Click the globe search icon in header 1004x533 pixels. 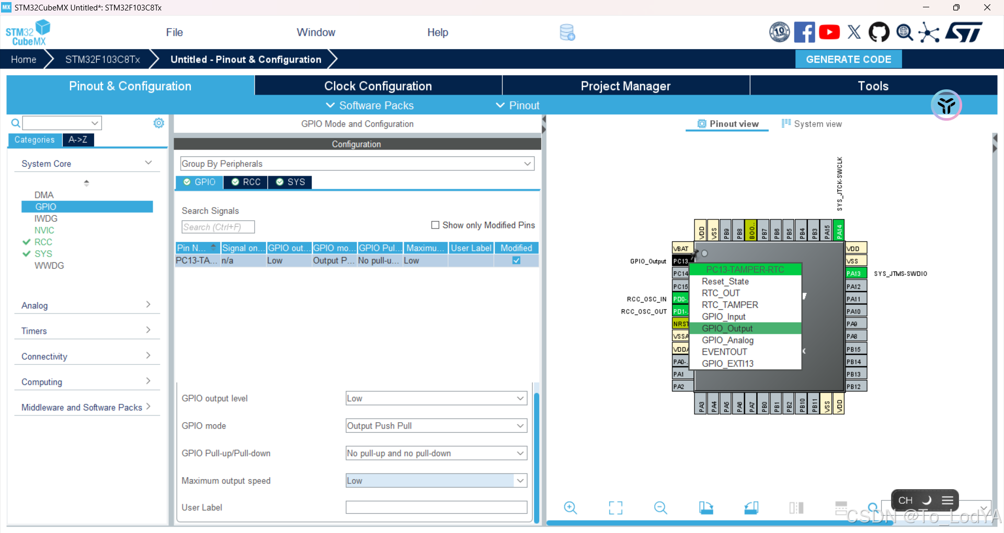(905, 32)
